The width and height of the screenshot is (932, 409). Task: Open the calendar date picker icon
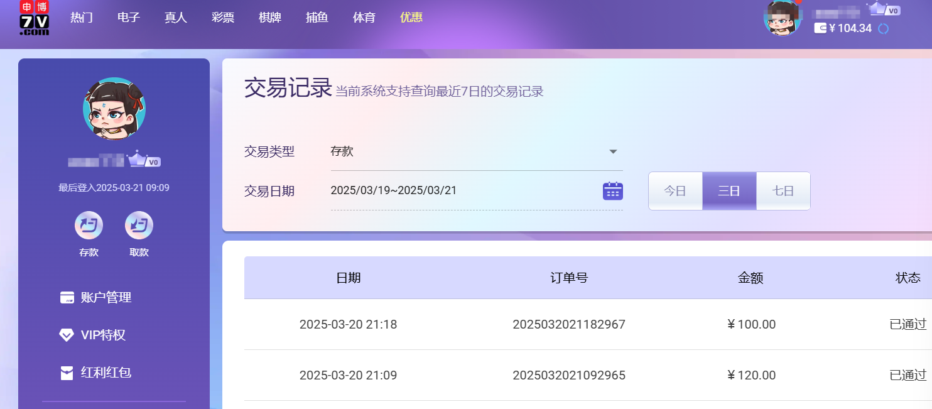click(x=612, y=191)
